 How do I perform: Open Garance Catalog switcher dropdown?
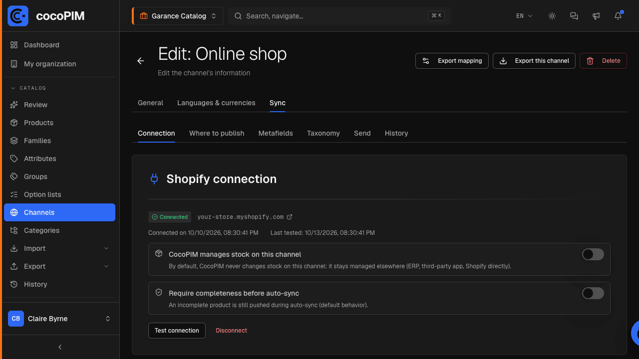pos(178,16)
